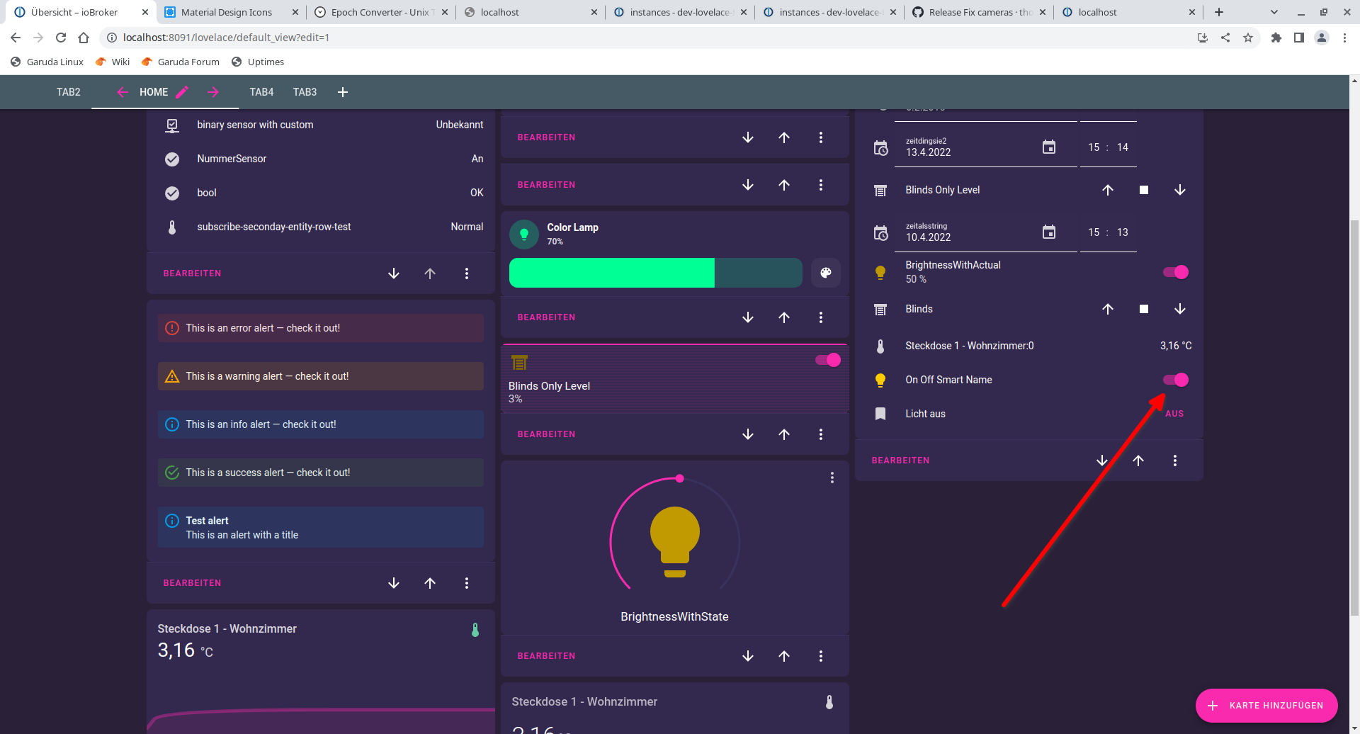Click BEARBEITEN on the Color Lamp card
Viewport: 1360px width, 734px height.
(x=546, y=317)
